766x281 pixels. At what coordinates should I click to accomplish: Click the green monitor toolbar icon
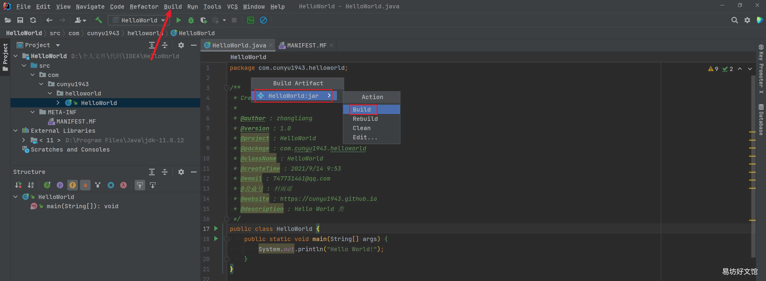tap(250, 20)
